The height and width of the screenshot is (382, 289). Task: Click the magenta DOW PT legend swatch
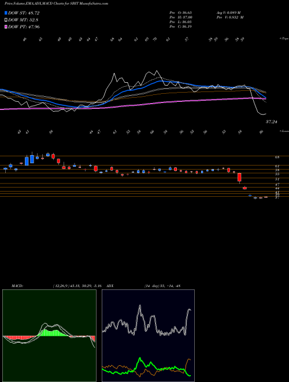tap(6, 27)
